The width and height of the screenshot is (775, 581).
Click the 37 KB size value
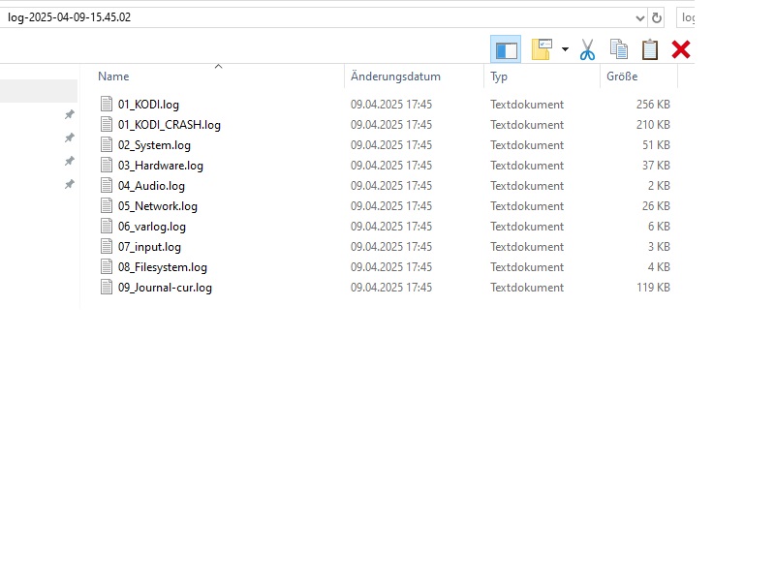tap(656, 165)
